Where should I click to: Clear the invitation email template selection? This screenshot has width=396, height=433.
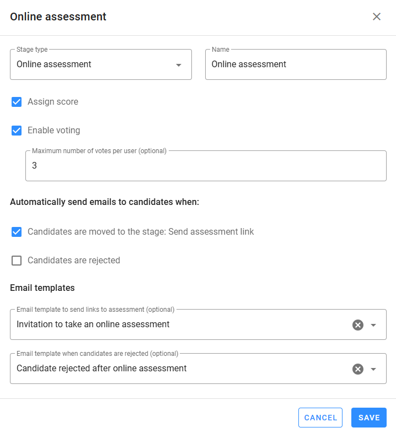tap(358, 324)
